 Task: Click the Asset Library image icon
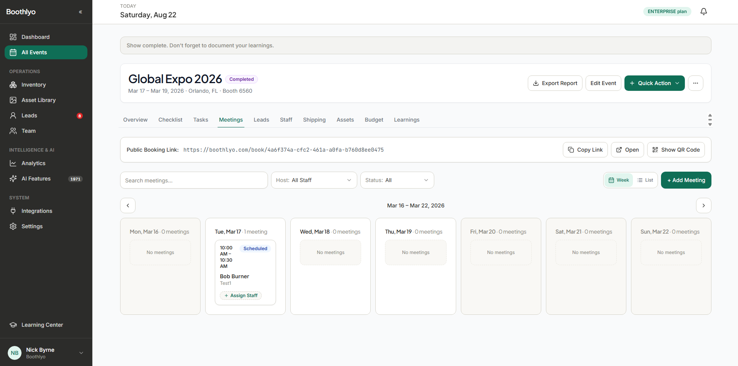pyautogui.click(x=13, y=100)
